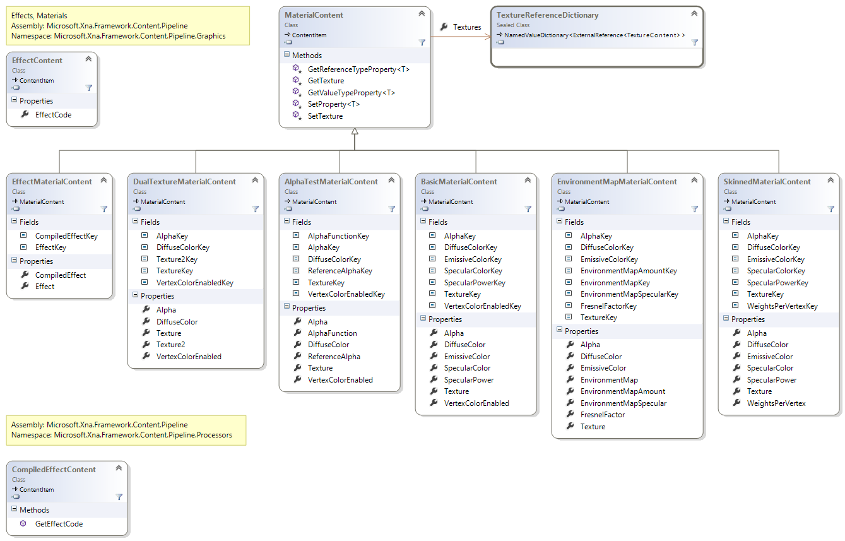Click the wrench icon next to Textures association
Image resolution: width=845 pixels, height=541 pixels.
pyautogui.click(x=444, y=27)
